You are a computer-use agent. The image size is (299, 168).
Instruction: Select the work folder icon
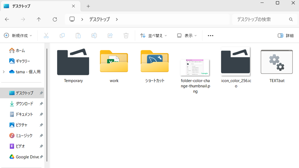click(114, 61)
